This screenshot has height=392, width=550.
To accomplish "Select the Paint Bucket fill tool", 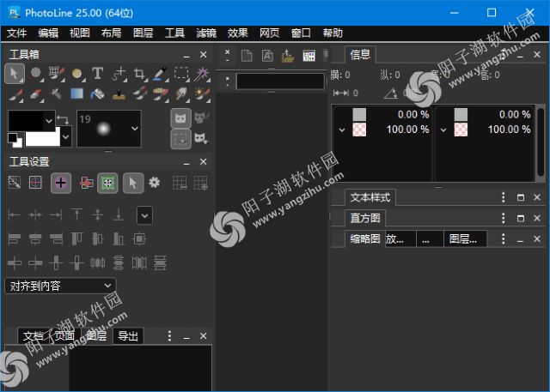I will 97,94.
